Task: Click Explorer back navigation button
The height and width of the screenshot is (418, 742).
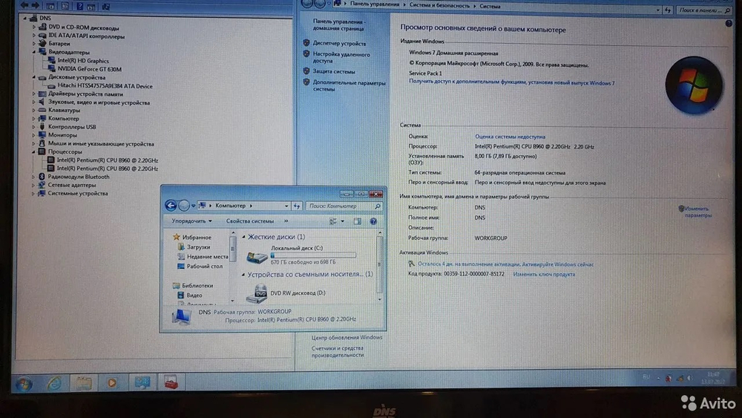Action: click(x=171, y=206)
